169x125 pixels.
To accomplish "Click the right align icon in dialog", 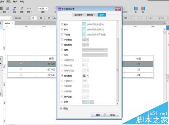I will [92, 102].
